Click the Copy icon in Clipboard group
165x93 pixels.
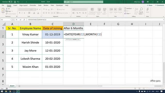[x=6, y=11]
